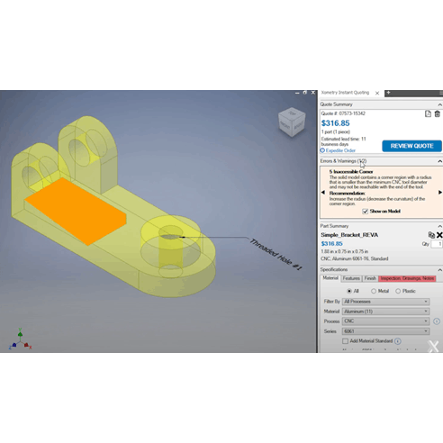Open the Inspection, Drawings, Notes tab
443x443 pixels.
tap(407, 278)
